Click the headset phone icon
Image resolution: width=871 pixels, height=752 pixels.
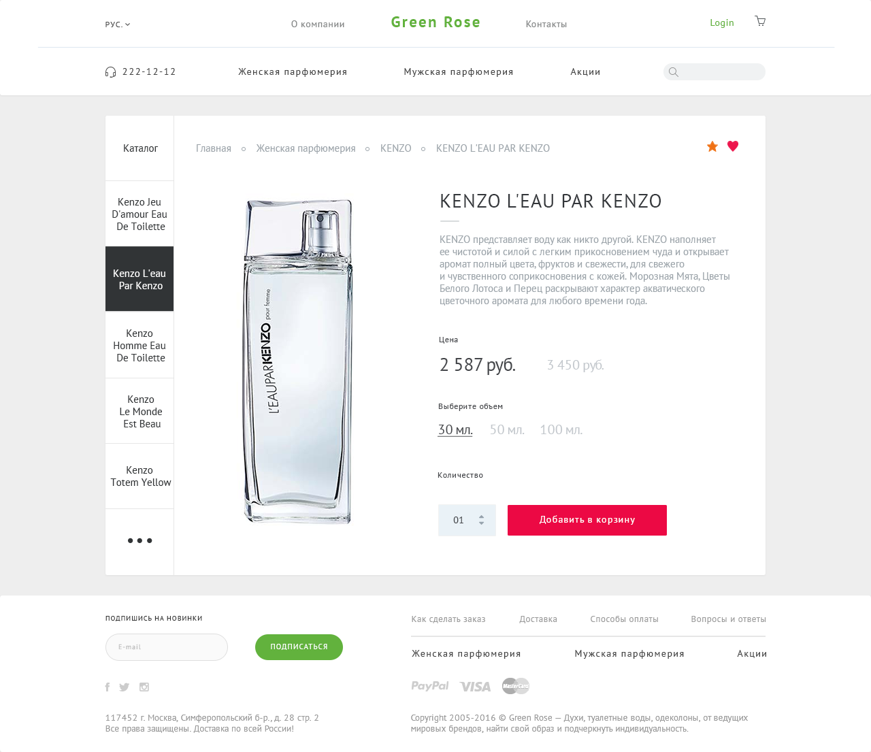110,72
